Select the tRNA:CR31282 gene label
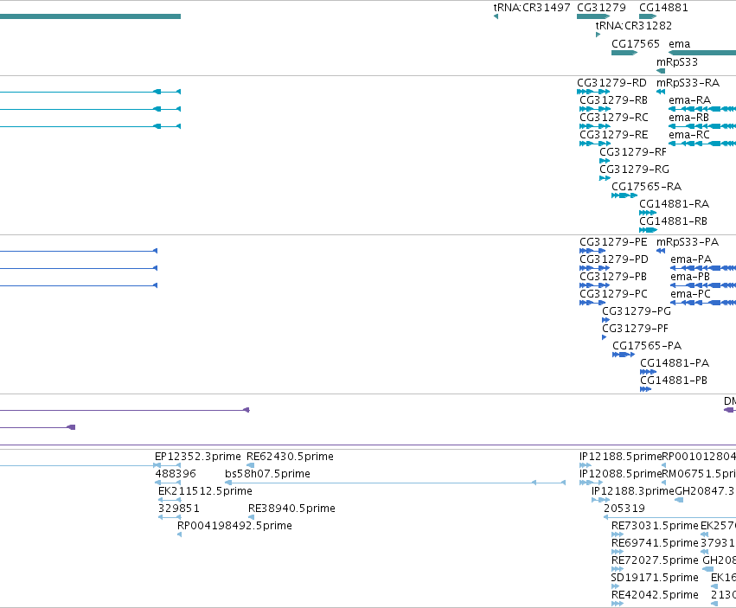The height and width of the screenshot is (608, 736). (634, 25)
